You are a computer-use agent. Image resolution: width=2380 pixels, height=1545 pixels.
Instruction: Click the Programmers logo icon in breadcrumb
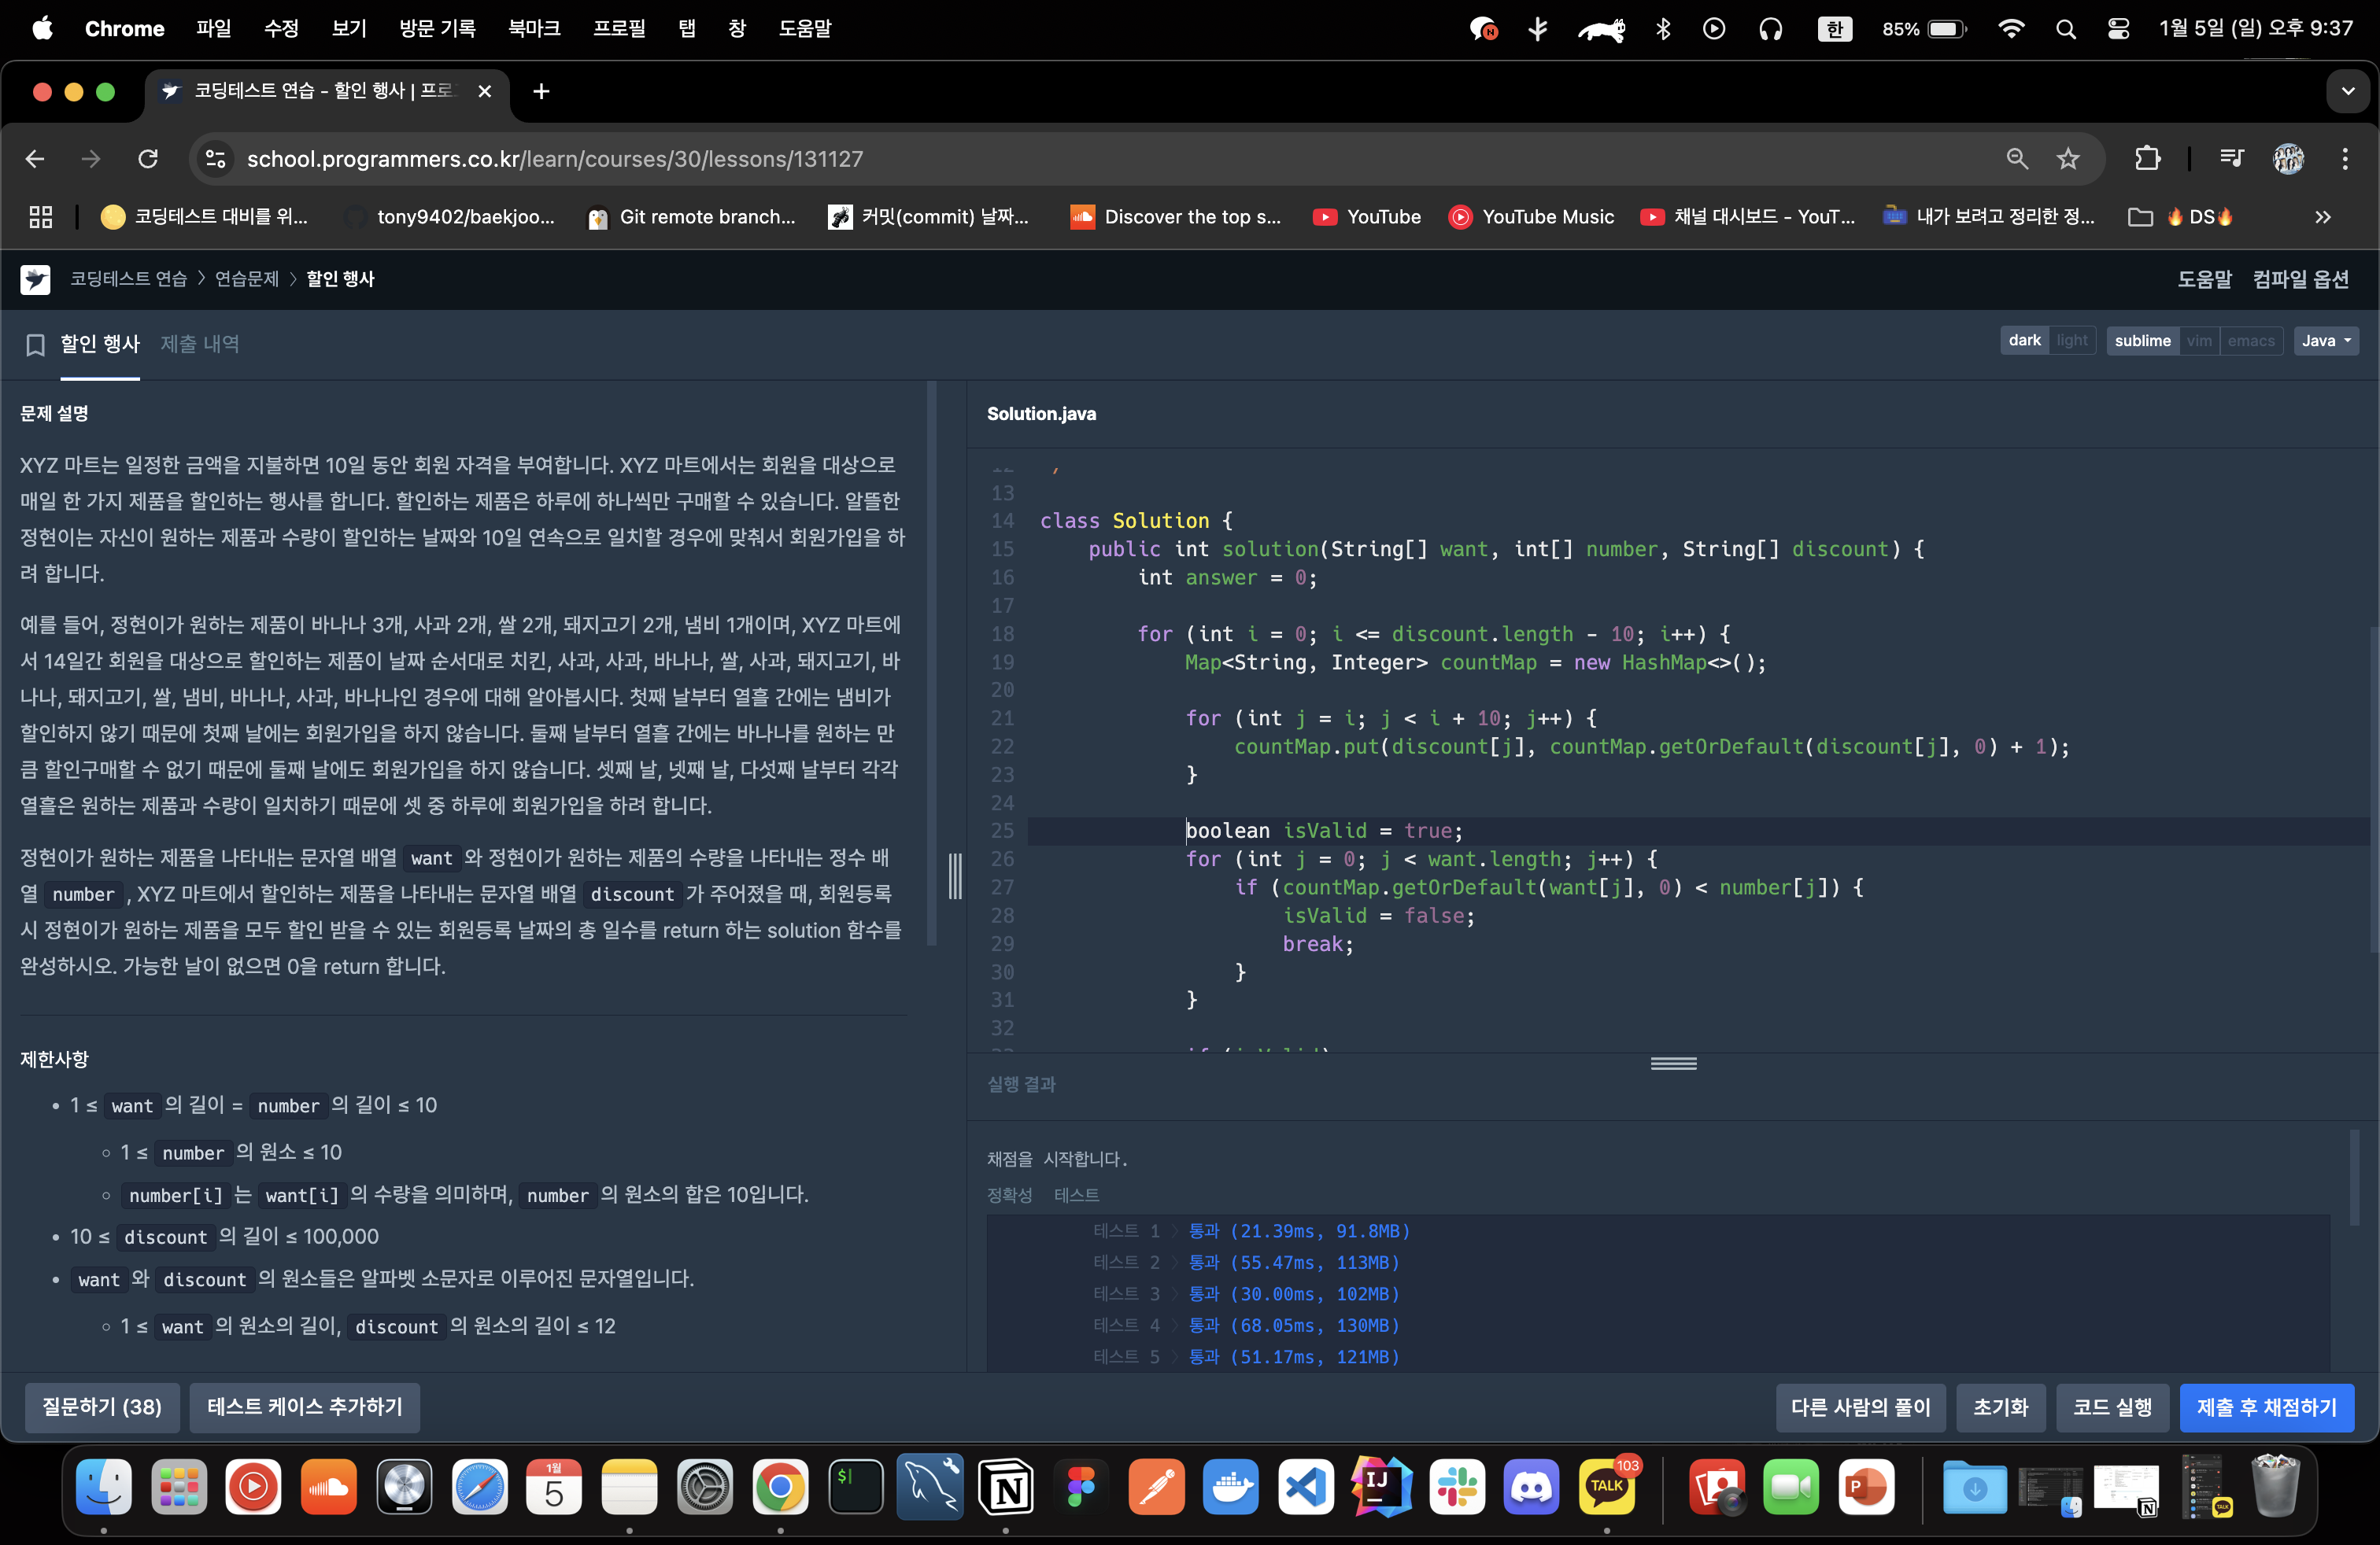35,278
